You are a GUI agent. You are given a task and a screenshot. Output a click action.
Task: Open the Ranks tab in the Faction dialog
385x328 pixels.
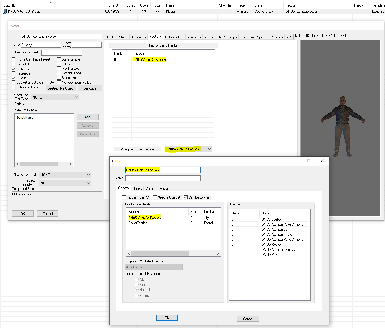click(137, 188)
